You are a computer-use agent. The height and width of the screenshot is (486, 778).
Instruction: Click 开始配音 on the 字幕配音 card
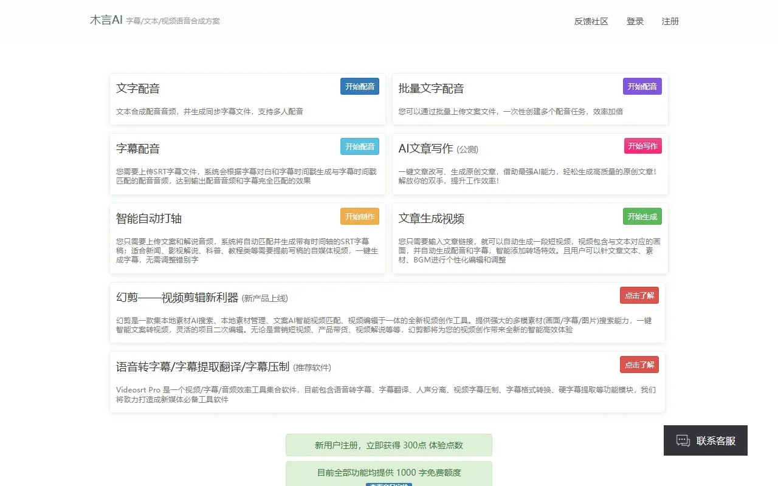(359, 146)
